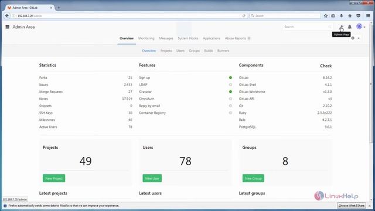The image size is (375, 211).
Task: Click the LDAP status indicator
Action: pos(230,84)
